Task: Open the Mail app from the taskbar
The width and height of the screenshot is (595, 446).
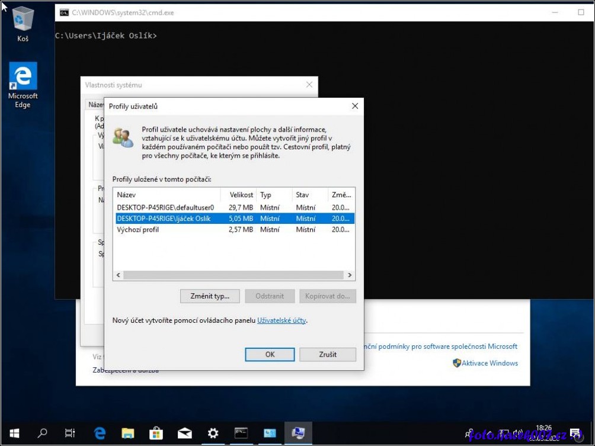Action: pyautogui.click(x=184, y=433)
